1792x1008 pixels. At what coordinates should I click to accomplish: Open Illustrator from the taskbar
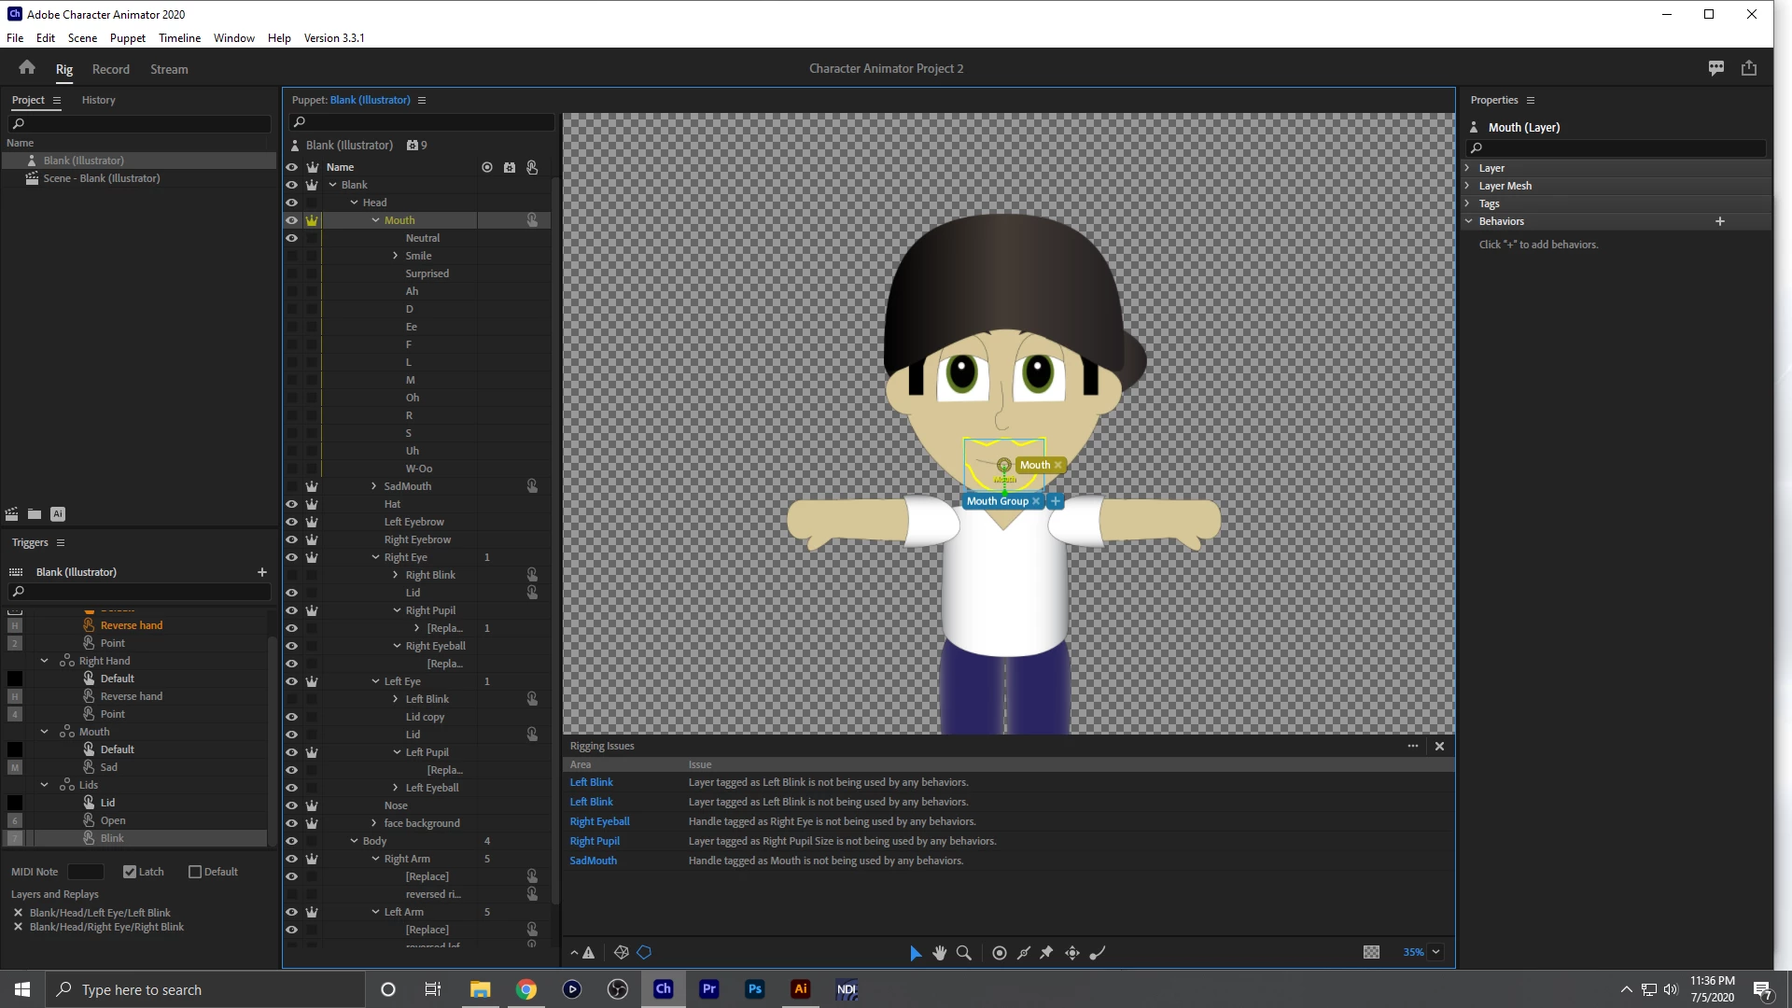click(800, 989)
